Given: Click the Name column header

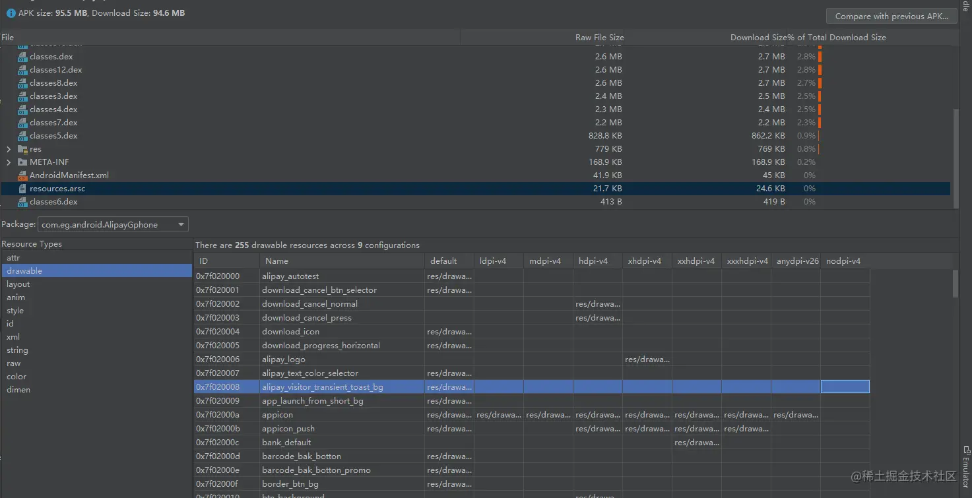Looking at the screenshot, I should click(342, 261).
